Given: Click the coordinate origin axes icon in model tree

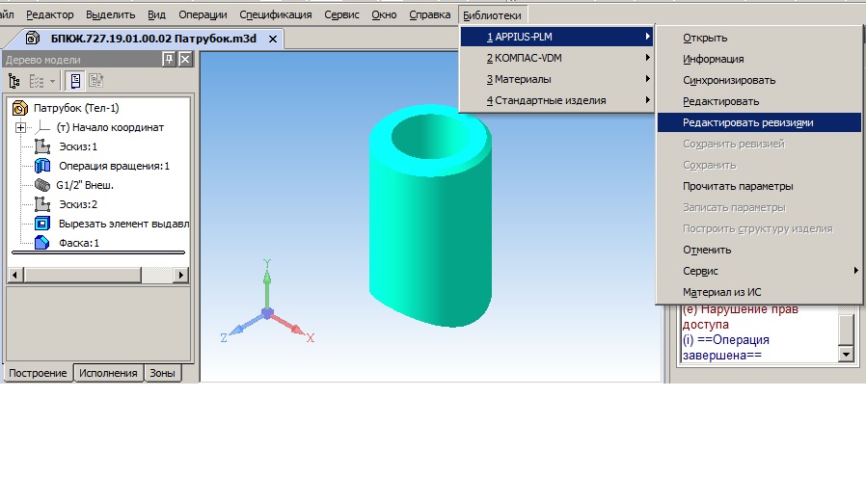Looking at the screenshot, I should coord(42,127).
